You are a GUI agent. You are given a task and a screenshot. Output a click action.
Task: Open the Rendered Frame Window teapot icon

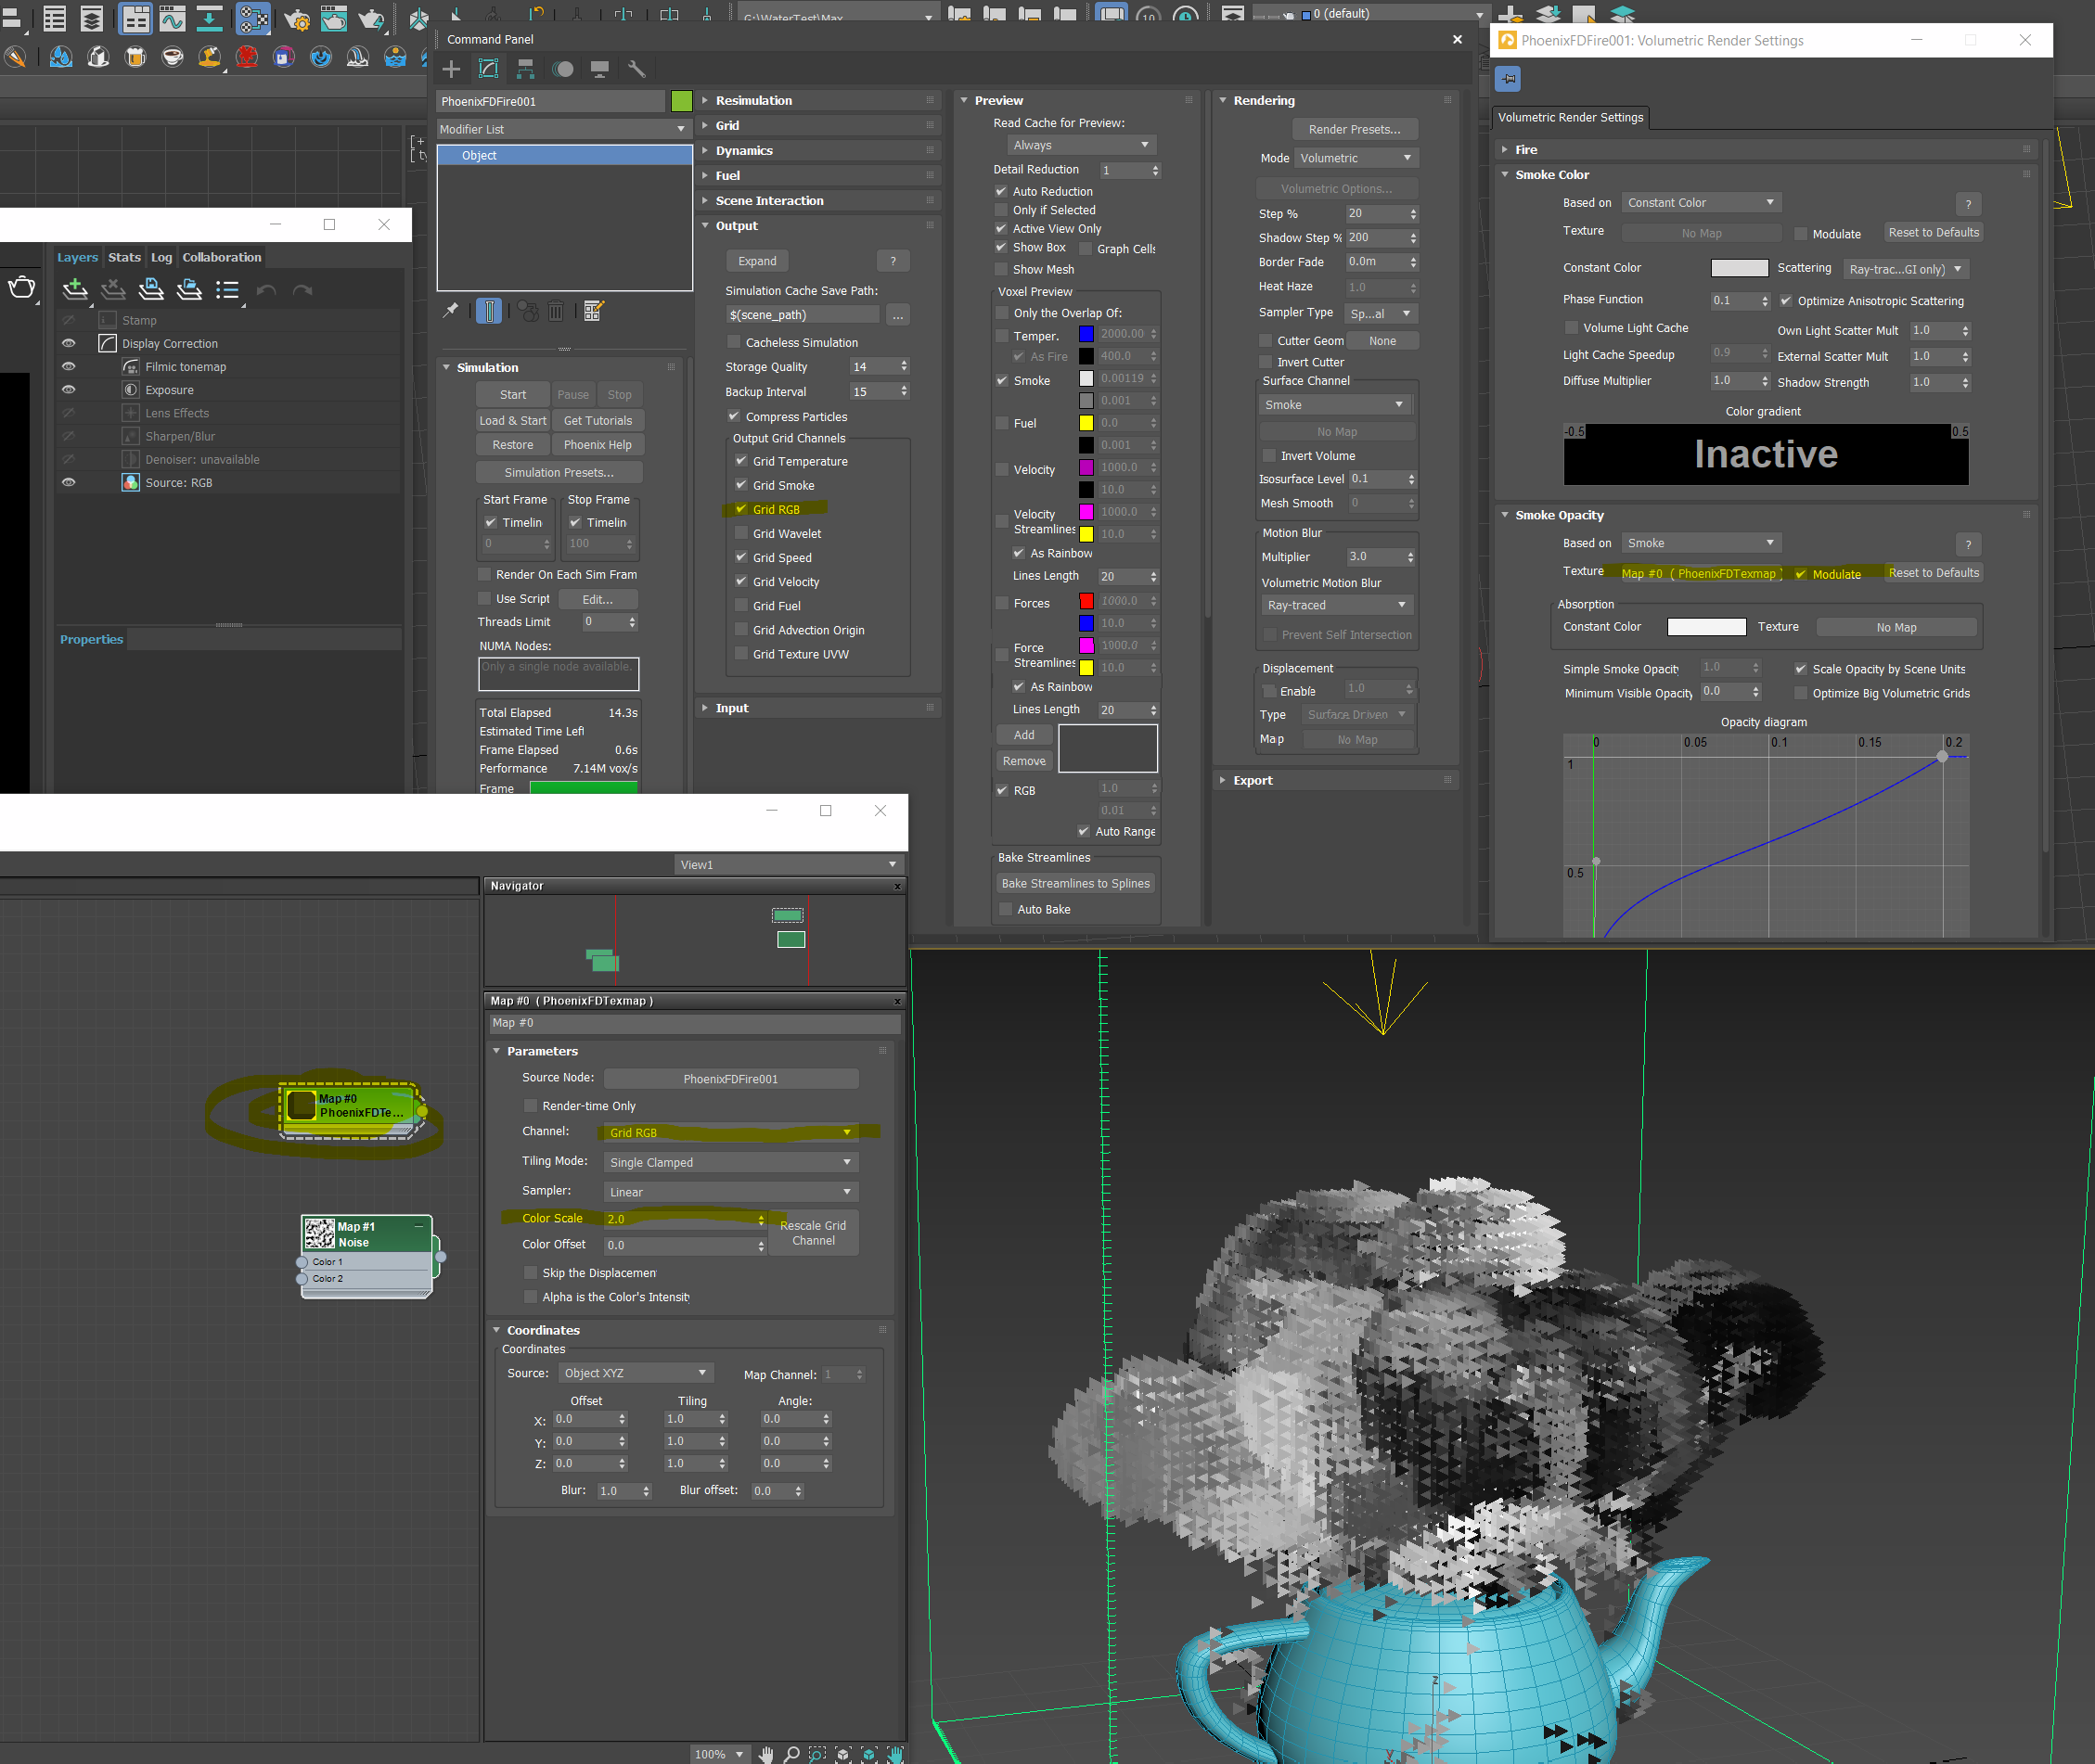tap(334, 19)
